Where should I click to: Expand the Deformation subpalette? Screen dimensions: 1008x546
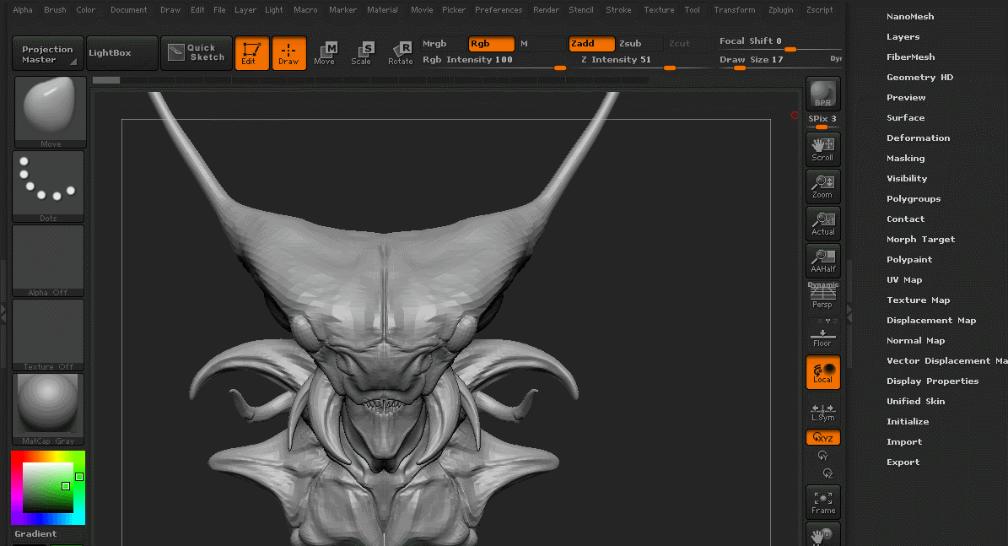click(918, 138)
